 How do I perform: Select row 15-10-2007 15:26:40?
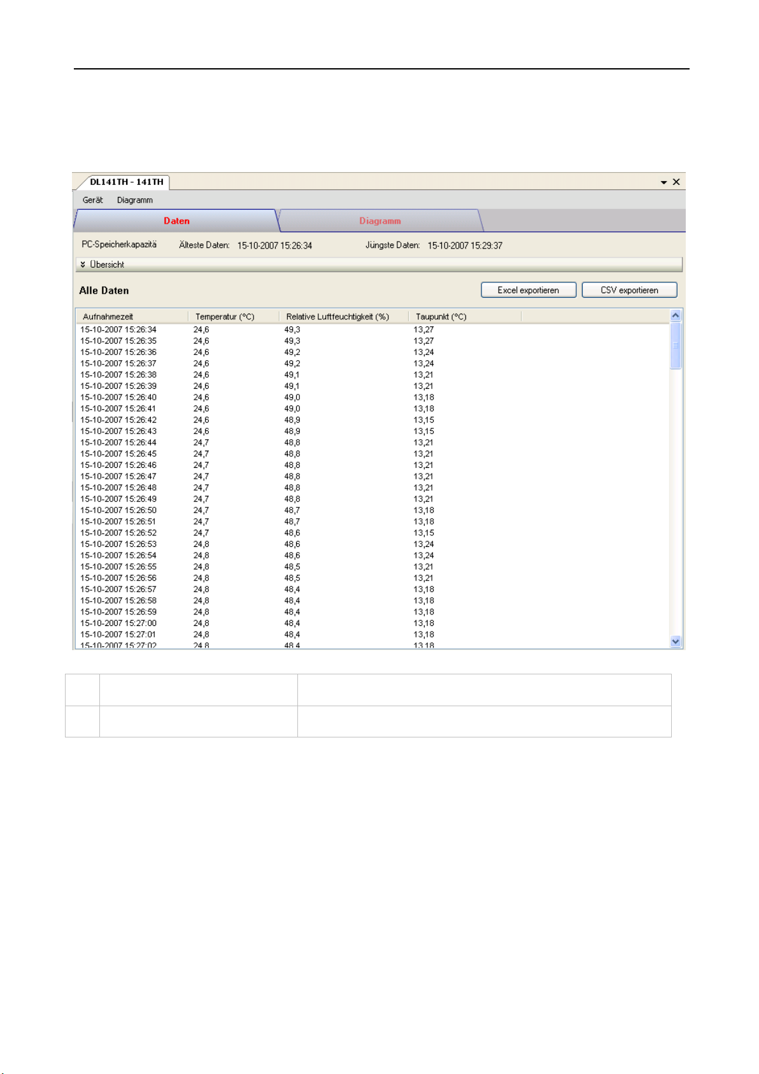coord(372,398)
